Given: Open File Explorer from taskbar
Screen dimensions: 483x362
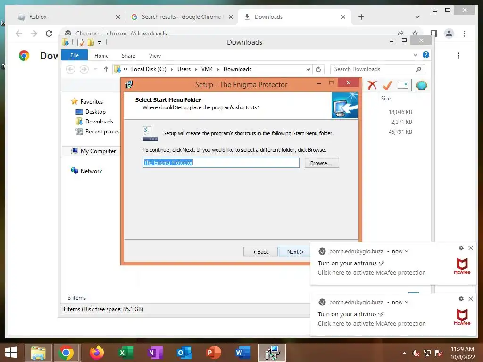Looking at the screenshot, I should tap(38, 353).
